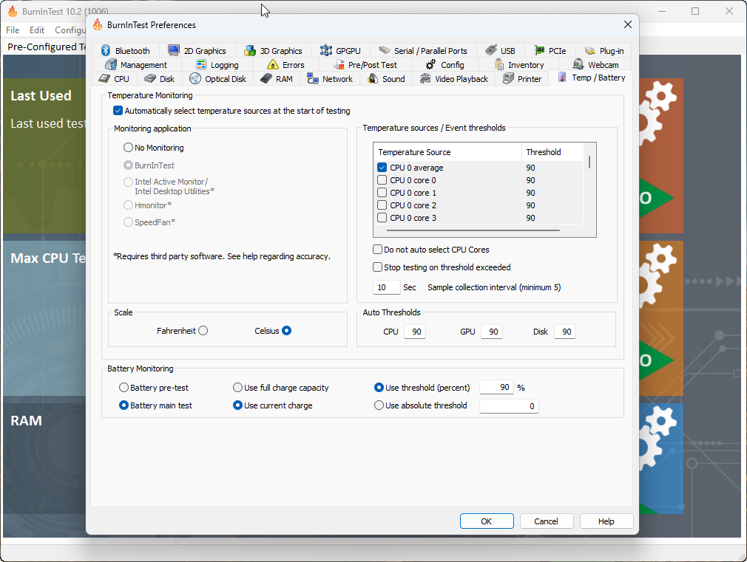The width and height of the screenshot is (747, 562).
Task: Click the temperature source list horizontal scrollbar
Action: tap(473, 230)
